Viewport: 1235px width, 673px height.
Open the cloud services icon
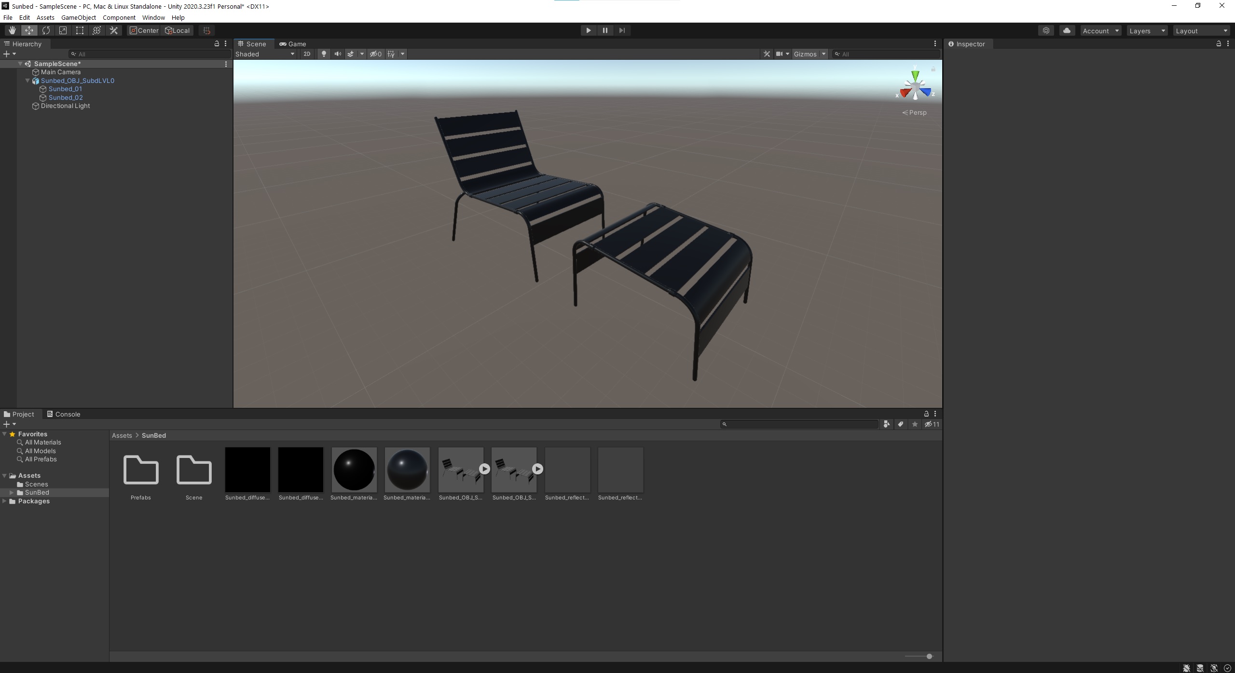pyautogui.click(x=1067, y=30)
